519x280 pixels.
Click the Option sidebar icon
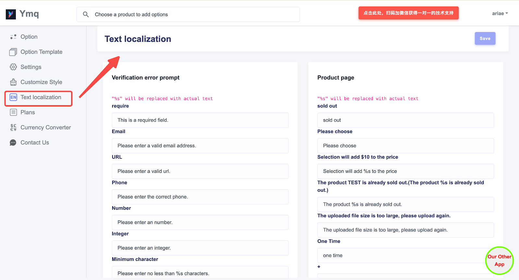click(13, 37)
